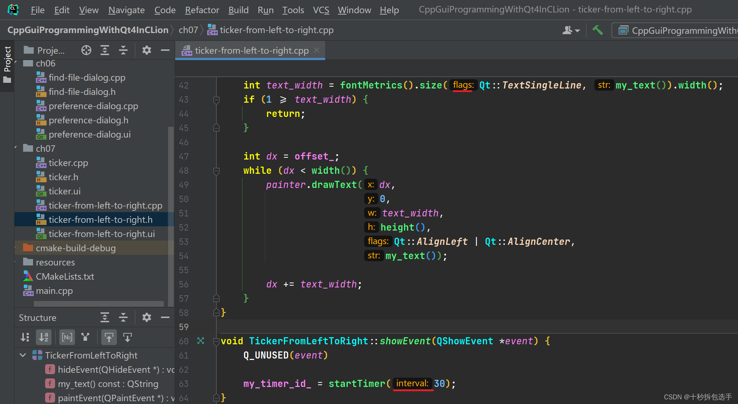Close the ticker-from-left-to-right.cpp editor tab
The image size is (738, 404).
pos(317,50)
